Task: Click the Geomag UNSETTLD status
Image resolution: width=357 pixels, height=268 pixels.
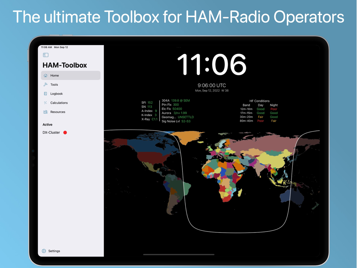Action: click(x=186, y=117)
